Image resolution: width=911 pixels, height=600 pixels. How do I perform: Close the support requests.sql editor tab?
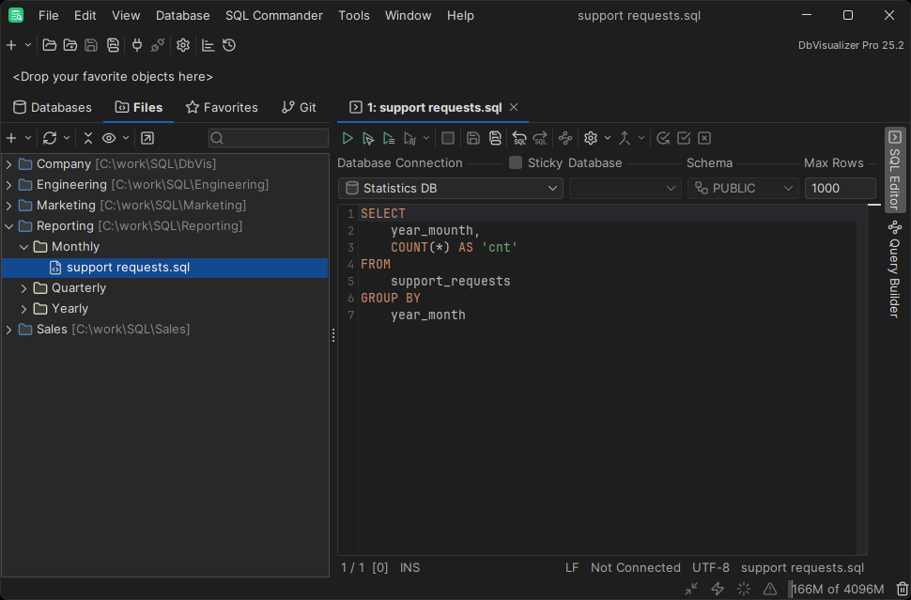514,107
